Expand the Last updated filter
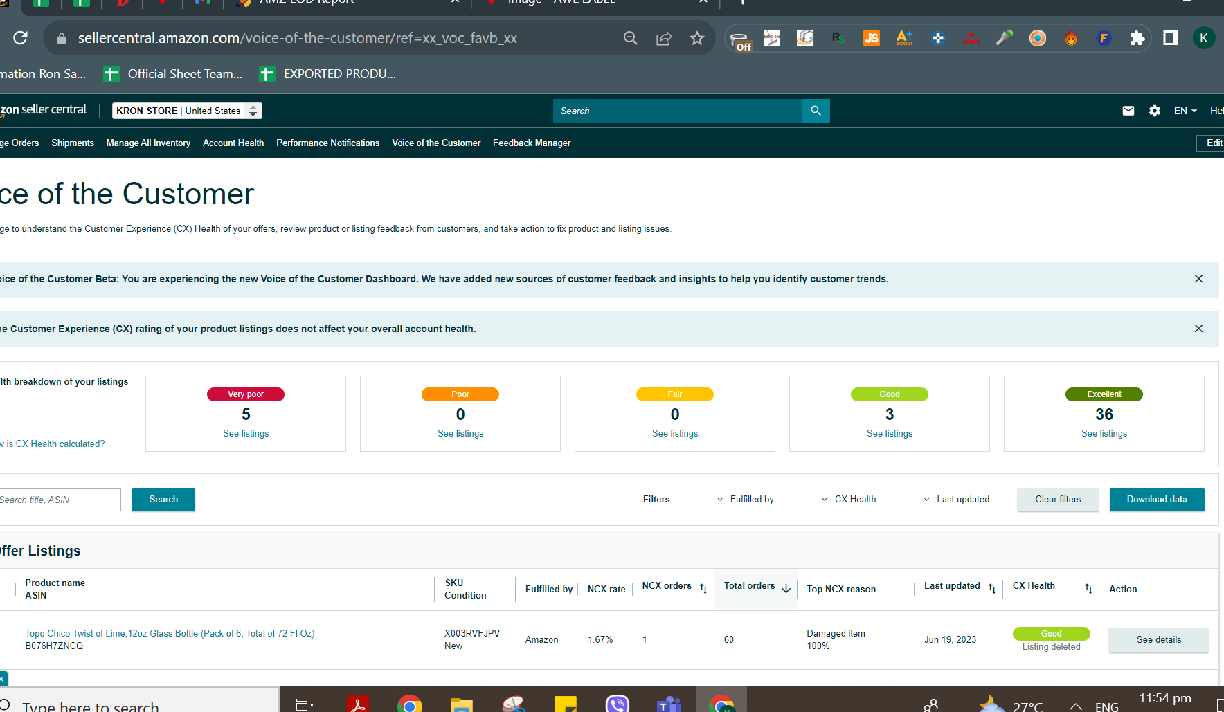 (x=957, y=500)
